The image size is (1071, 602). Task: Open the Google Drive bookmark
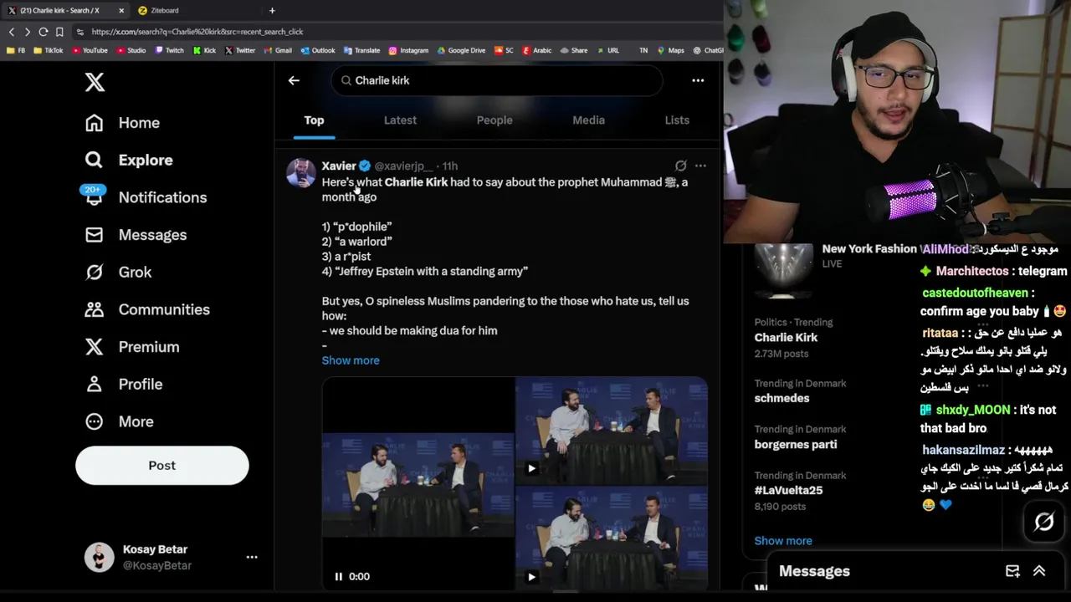(460, 50)
